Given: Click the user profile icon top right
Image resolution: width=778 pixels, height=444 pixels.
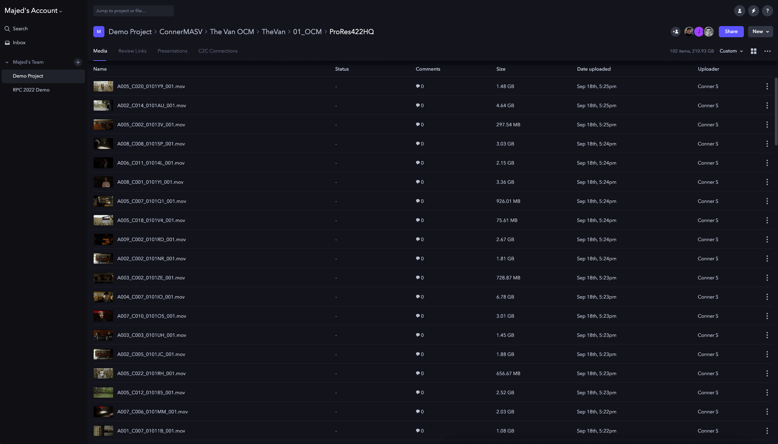Looking at the screenshot, I should [x=740, y=11].
